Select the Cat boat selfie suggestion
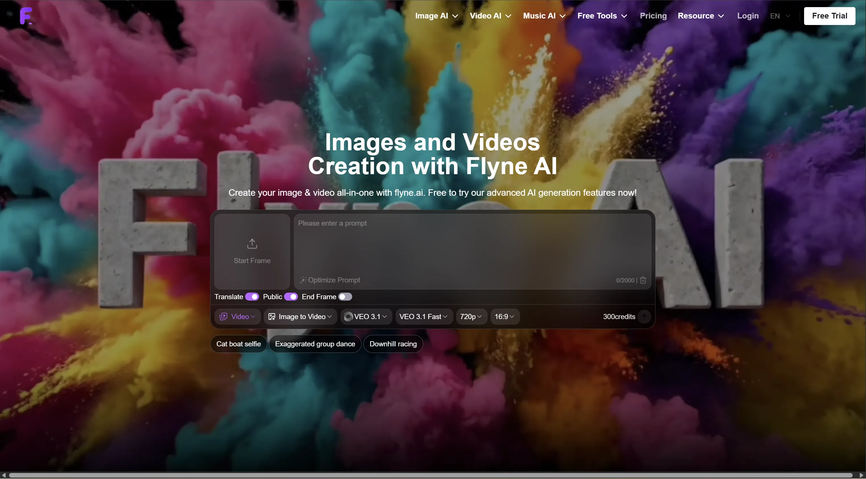 tap(238, 344)
